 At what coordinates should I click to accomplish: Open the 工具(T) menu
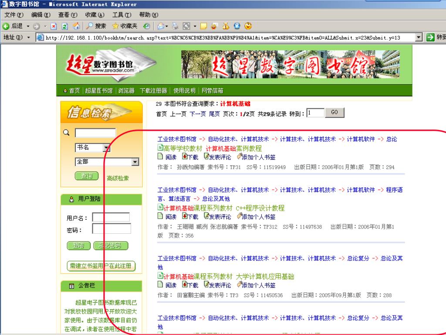point(122,15)
